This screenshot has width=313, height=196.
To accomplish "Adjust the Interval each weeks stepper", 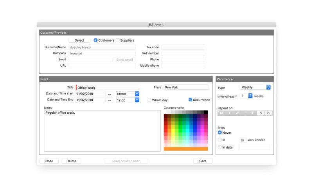I will 250,96.
